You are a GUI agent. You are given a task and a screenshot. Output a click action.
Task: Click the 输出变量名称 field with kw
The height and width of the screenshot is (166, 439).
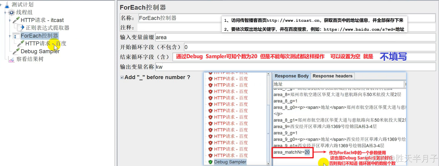coord(295,67)
